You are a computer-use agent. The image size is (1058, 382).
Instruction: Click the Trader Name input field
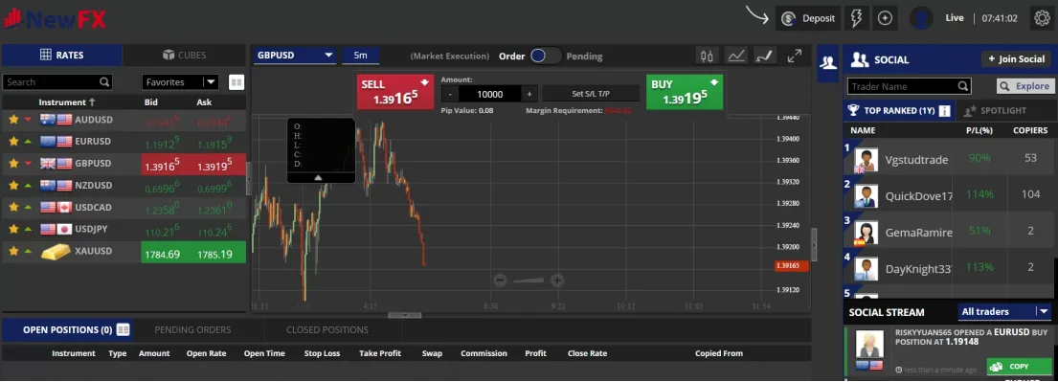point(910,86)
